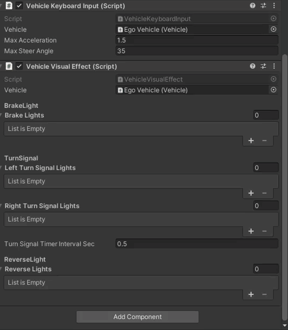Click the Max Acceleration label

pyautogui.click(x=30, y=40)
